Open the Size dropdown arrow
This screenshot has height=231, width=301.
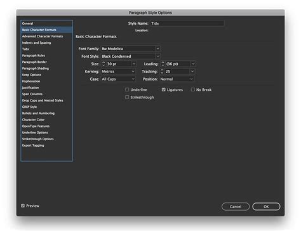134,64
